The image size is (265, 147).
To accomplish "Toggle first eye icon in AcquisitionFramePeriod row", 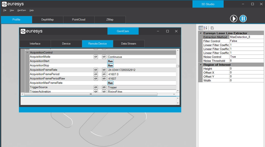I will pos(96,74).
